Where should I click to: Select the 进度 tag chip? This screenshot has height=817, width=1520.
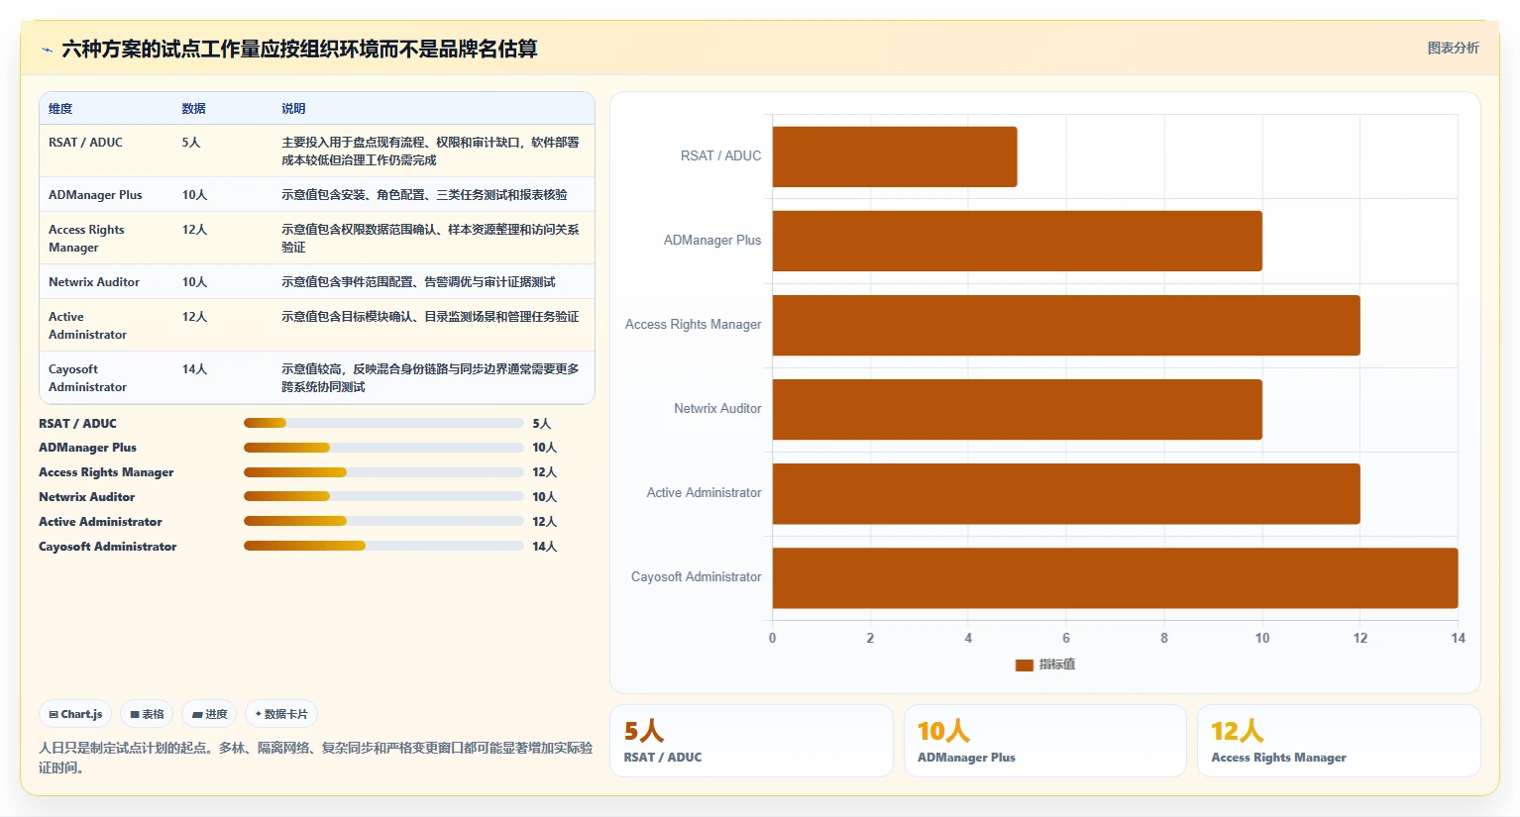[209, 714]
